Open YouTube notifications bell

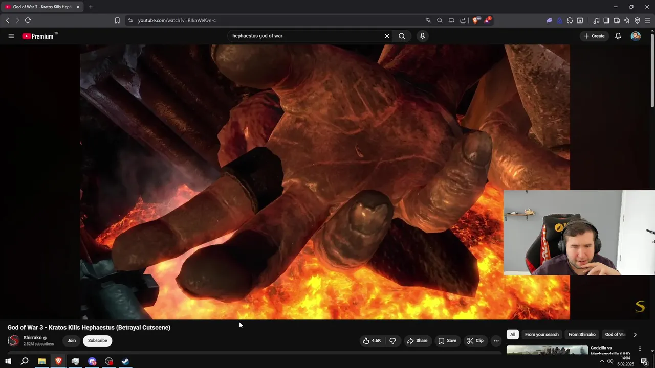pyautogui.click(x=618, y=36)
